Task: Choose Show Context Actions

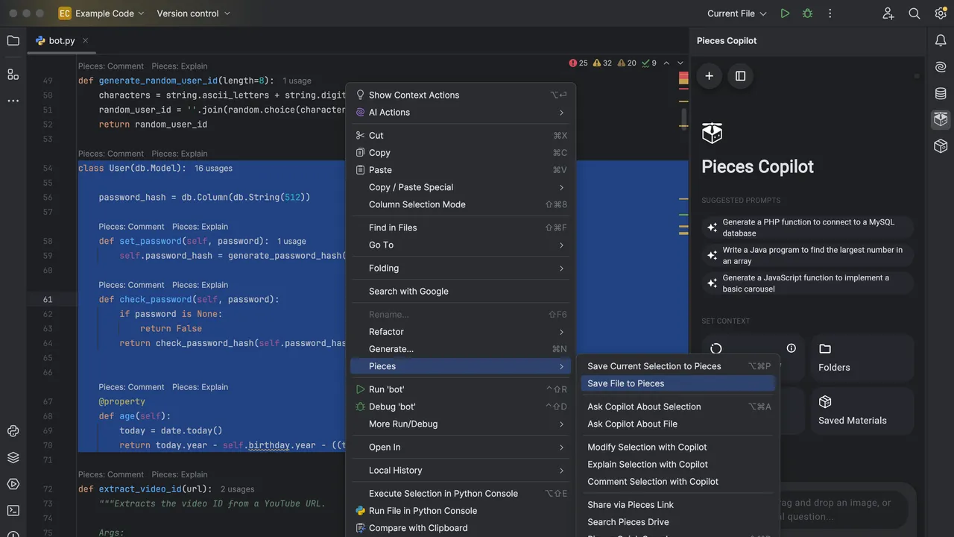Action: click(x=461, y=95)
